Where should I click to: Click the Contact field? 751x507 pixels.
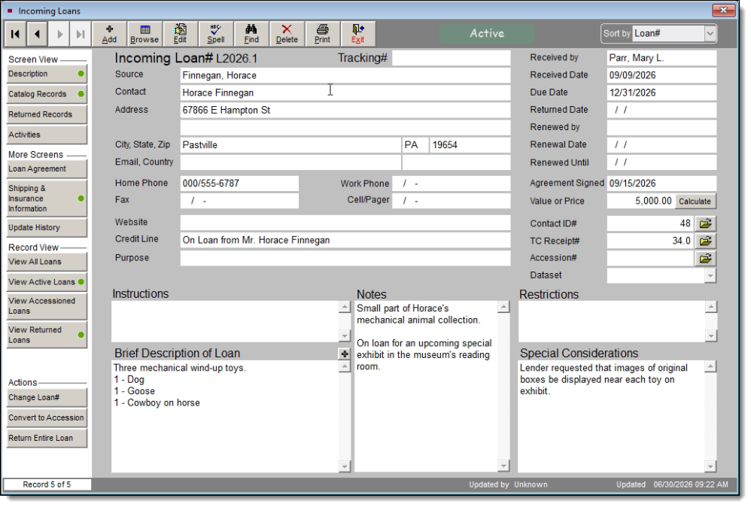coord(345,93)
